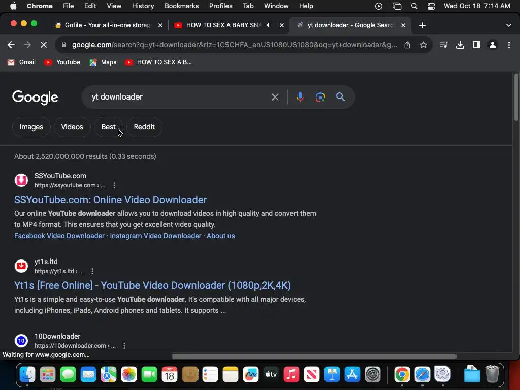
Task: Close the yt downloader tab
Action: click(403, 25)
